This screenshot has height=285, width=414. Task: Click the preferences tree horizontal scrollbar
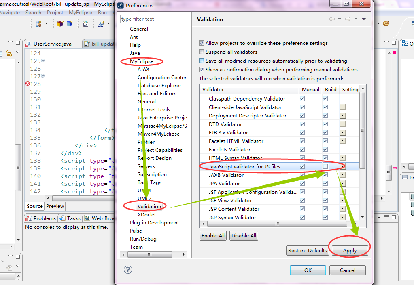click(150, 254)
